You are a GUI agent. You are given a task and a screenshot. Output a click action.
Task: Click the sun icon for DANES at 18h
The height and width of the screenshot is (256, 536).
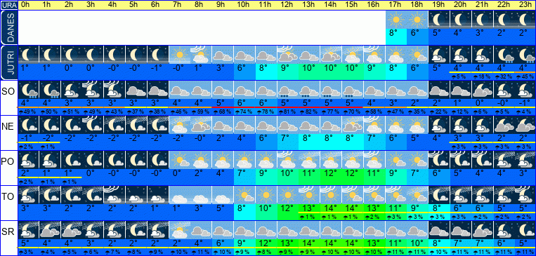(418, 20)
